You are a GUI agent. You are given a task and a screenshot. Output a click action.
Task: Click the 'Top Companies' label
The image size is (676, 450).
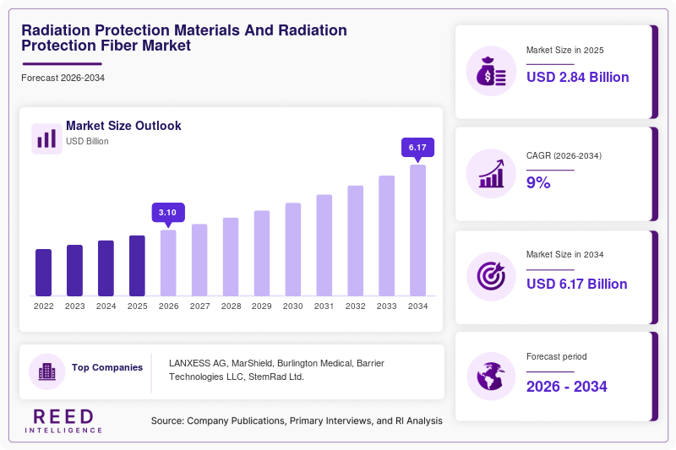pyautogui.click(x=107, y=367)
